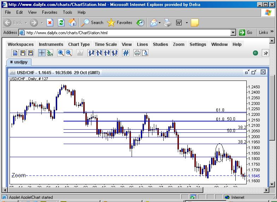Click the Favorites star button
The width and height of the screenshot is (277, 202).
pos(120,23)
